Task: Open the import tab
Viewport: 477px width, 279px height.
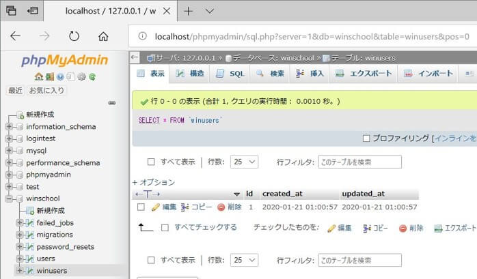Action: pos(428,74)
